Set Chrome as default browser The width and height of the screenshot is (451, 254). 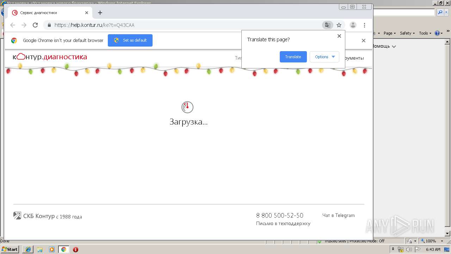(130, 40)
